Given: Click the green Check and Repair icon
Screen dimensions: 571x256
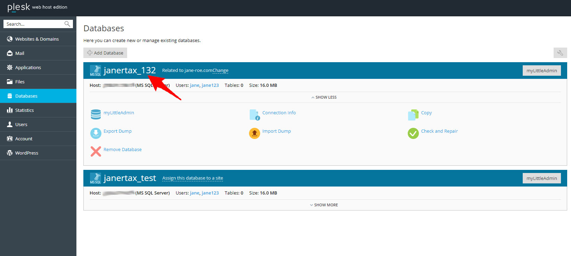Looking at the screenshot, I should tap(413, 133).
